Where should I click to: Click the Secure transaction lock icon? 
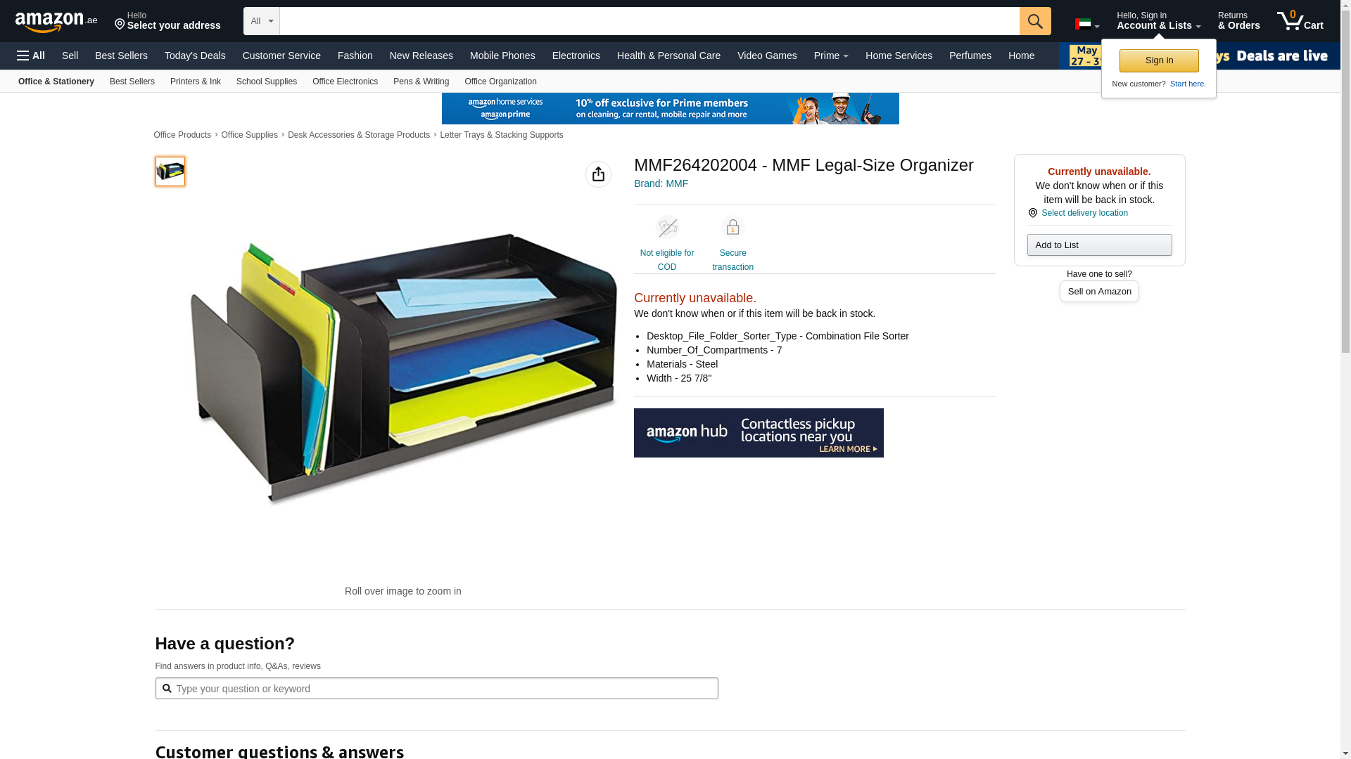[x=732, y=228]
